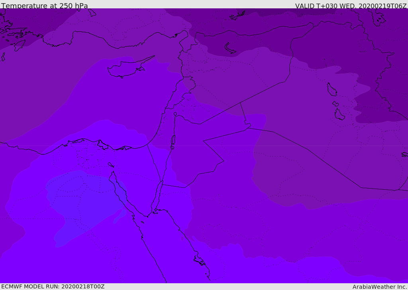Click the Dead Sea outline
The width and height of the screenshot is (408, 290).
[173, 140]
